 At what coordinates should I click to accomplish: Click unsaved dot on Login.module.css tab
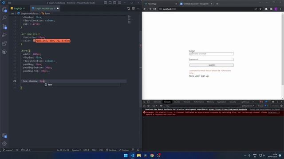tap(58, 8)
